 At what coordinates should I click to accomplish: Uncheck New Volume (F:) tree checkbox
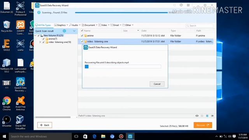pyautogui.click(x=39, y=35)
